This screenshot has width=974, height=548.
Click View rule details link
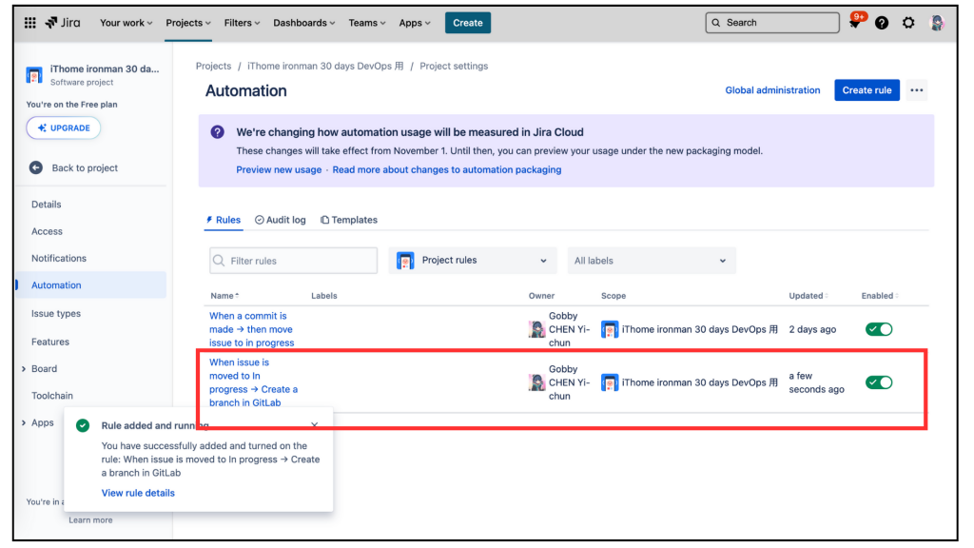[138, 494]
